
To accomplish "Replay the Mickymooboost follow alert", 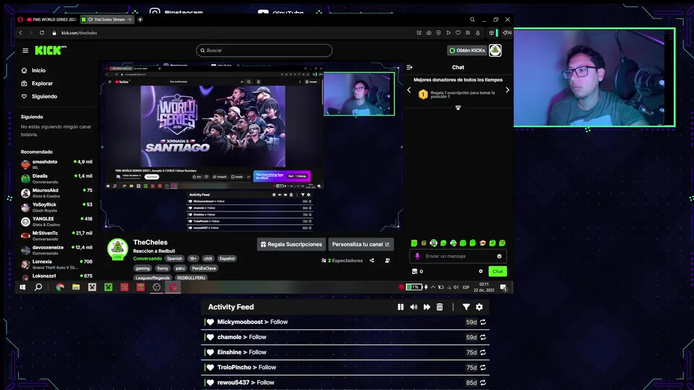I will click(483, 322).
